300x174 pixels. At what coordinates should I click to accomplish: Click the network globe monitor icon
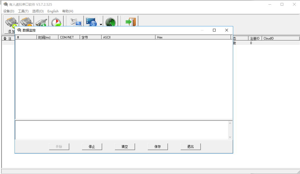click(91, 22)
